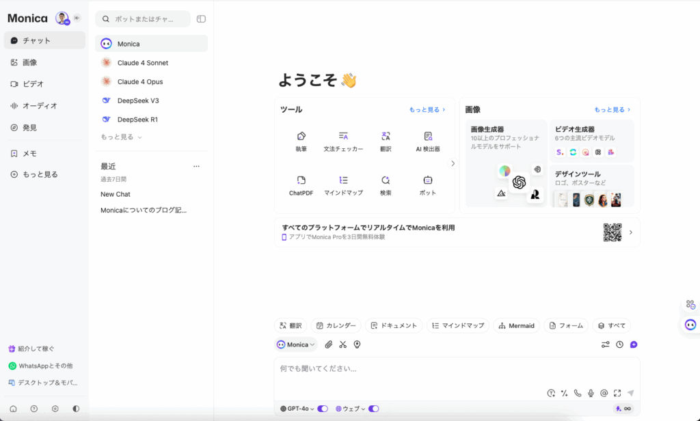This screenshot has width=700, height=421.
Task: Click the send message arrow icon
Action: [x=630, y=393]
